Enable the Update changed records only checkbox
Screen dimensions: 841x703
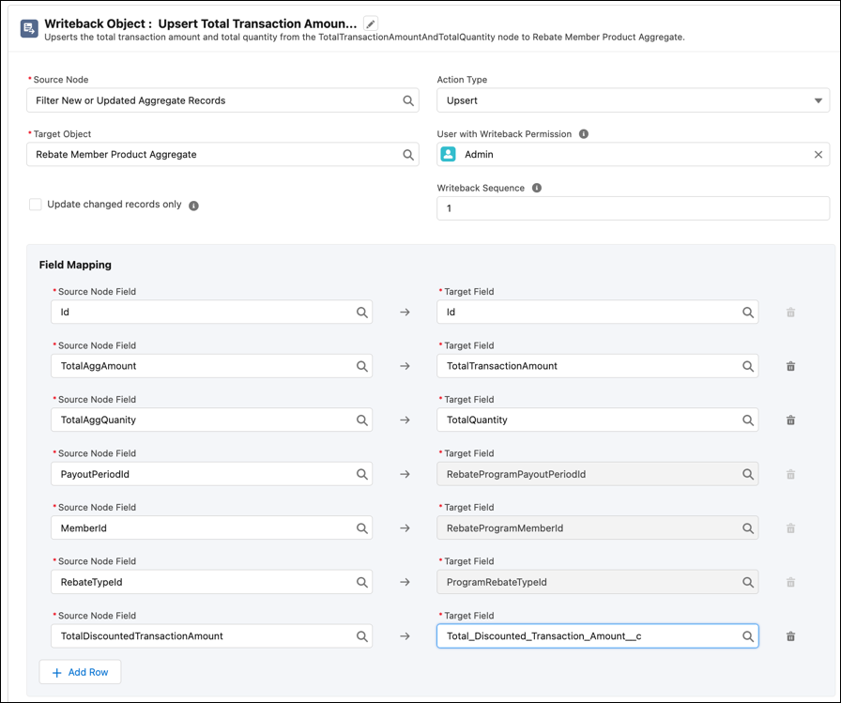point(35,204)
